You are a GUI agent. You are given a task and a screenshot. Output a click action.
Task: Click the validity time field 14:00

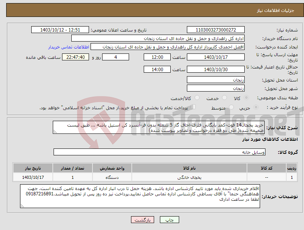(157, 69)
